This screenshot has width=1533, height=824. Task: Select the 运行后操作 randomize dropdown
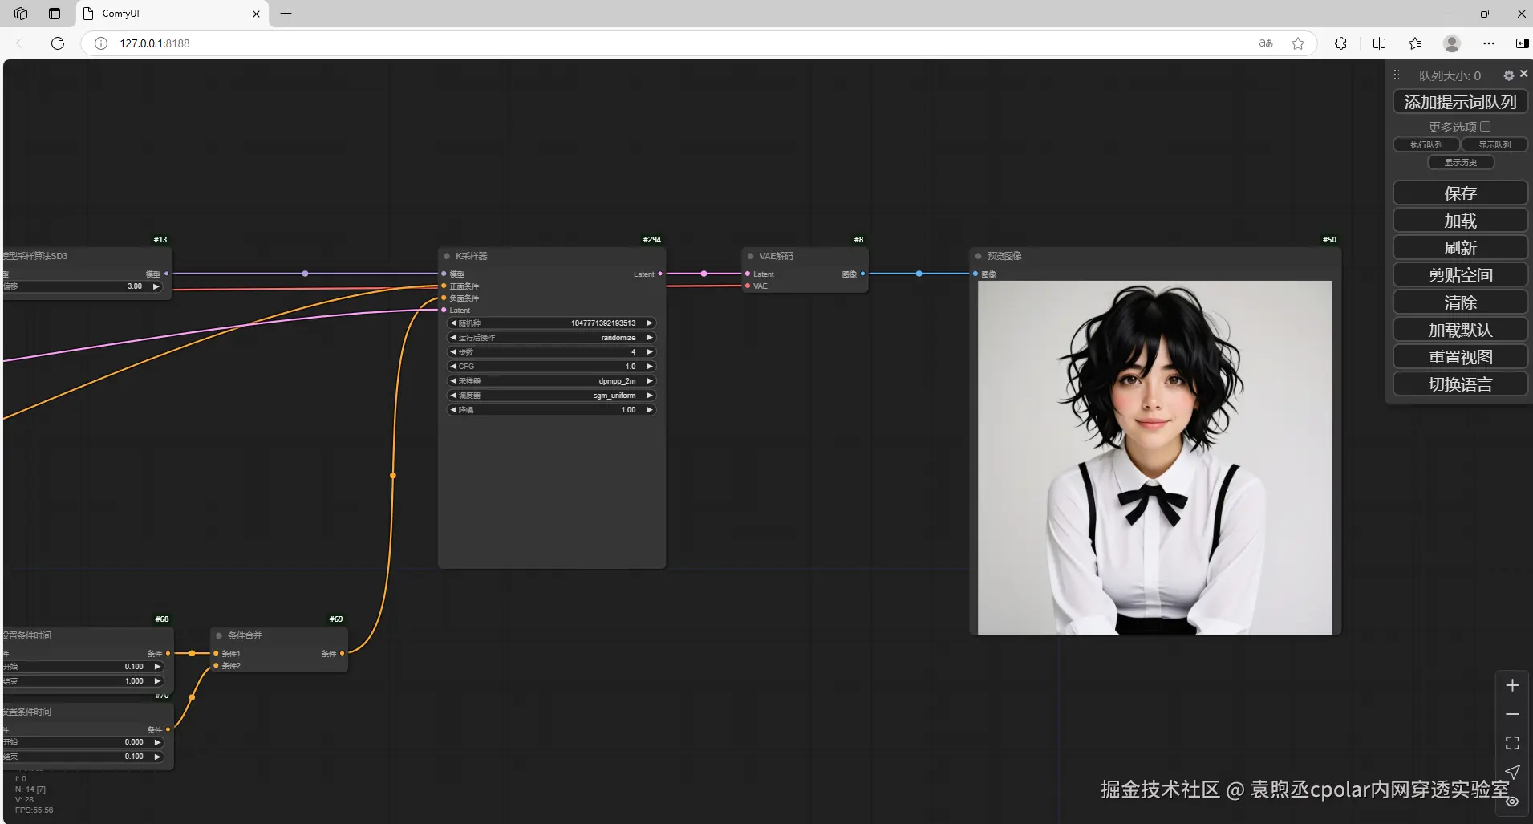point(552,338)
